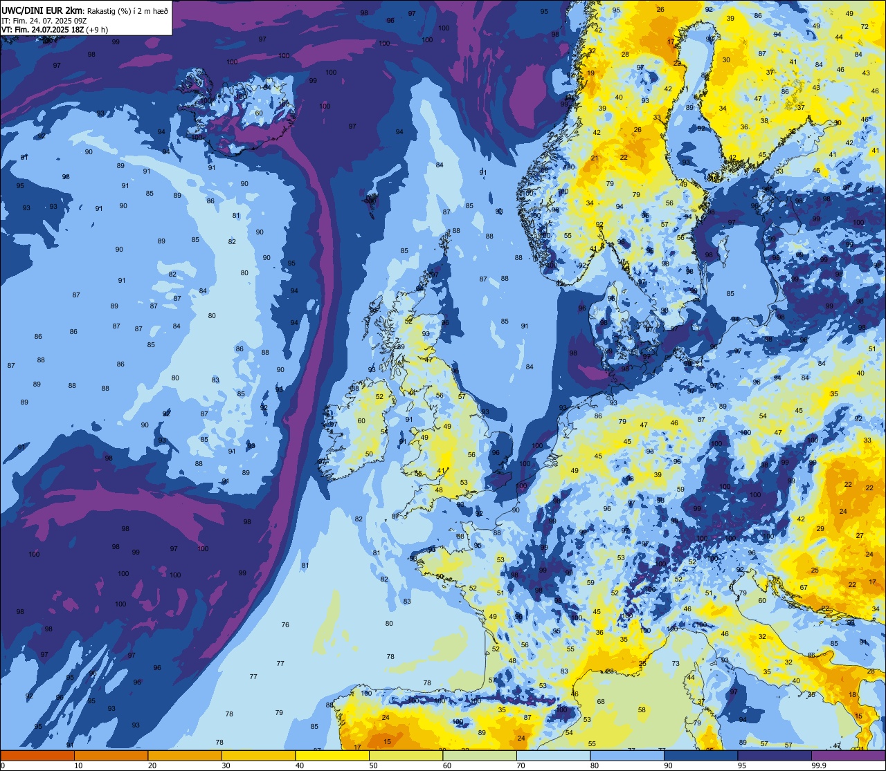Click the 10 legend scale label
This screenshot has height=771, width=886.
pos(78,765)
